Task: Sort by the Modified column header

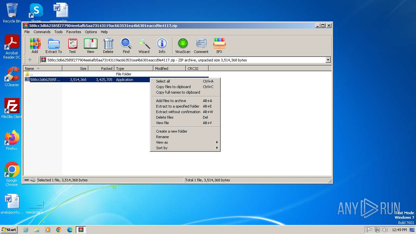Action: (x=169, y=69)
